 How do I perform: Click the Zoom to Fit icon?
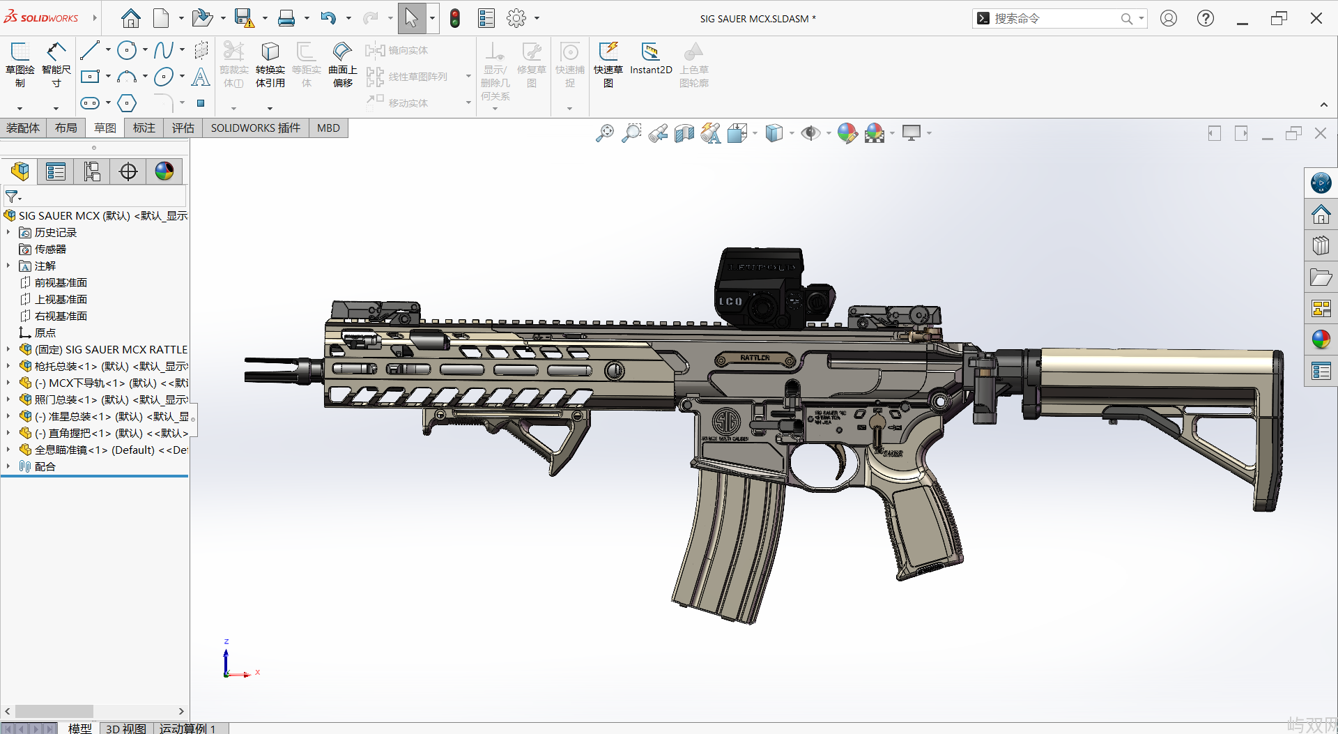point(604,133)
